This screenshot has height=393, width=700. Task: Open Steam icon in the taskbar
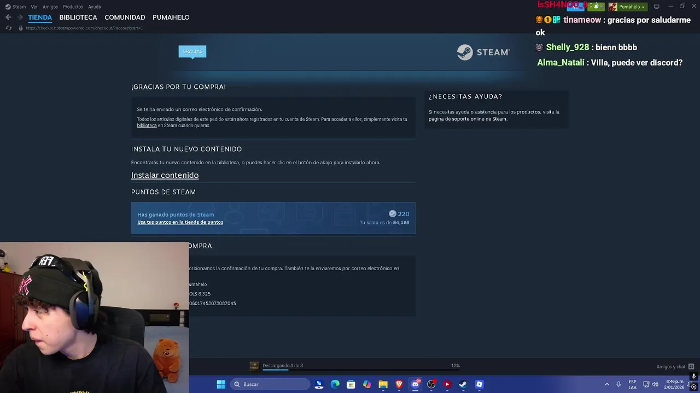[463, 384]
